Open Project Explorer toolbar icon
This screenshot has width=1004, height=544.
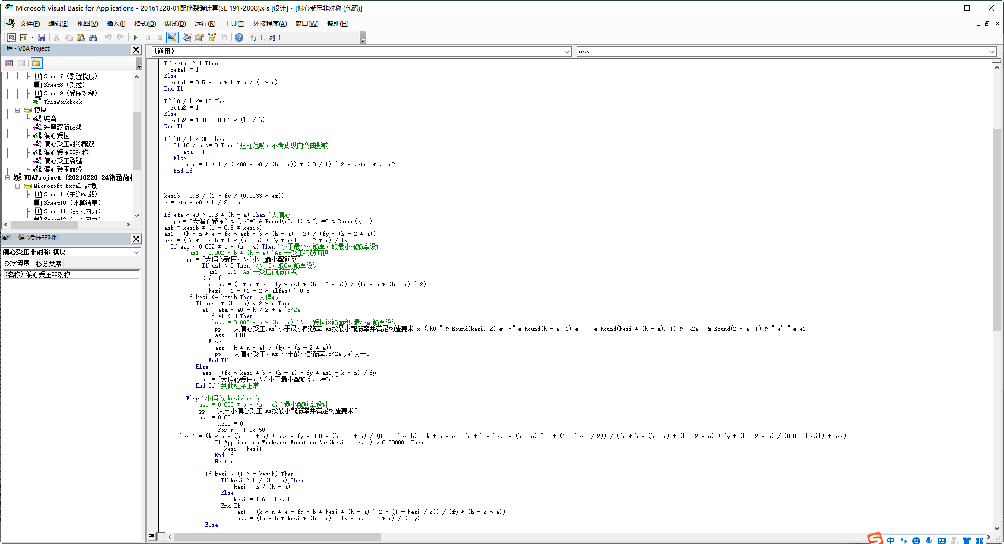[187, 37]
